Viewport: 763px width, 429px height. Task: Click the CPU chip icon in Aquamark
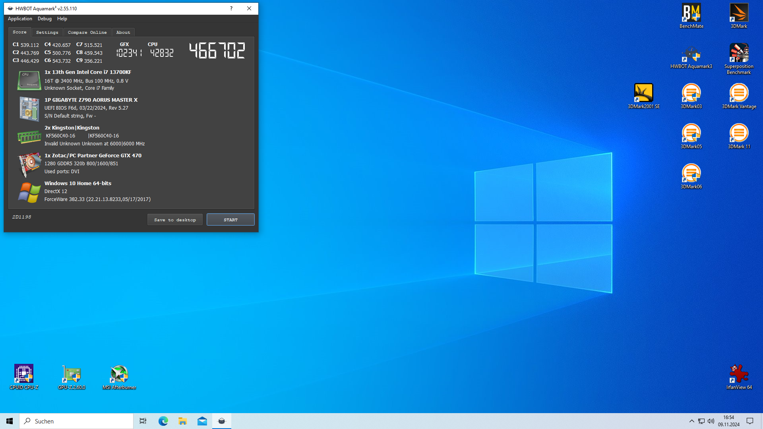29,80
